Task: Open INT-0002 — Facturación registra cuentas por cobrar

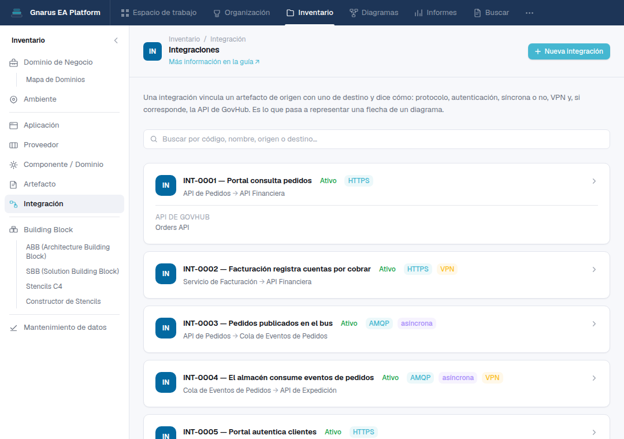Action: [277, 269]
